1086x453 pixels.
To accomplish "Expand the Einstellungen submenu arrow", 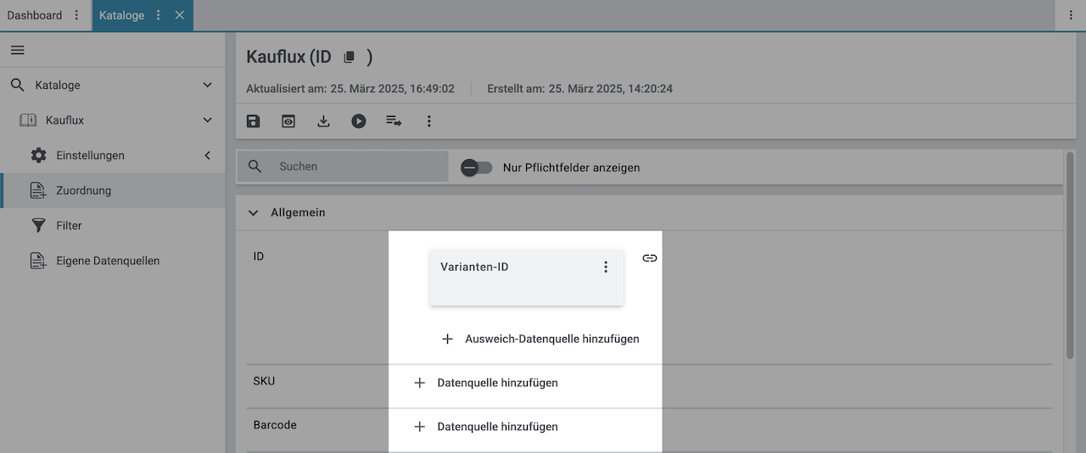I will tap(208, 156).
